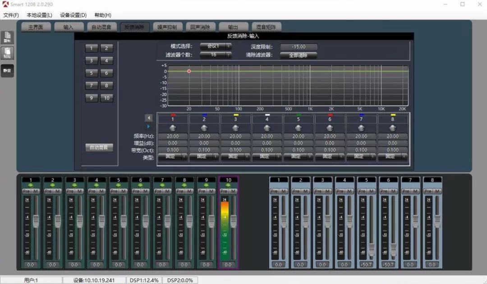
Task: Toggle Pre on output channel 8
Action: pos(428,191)
